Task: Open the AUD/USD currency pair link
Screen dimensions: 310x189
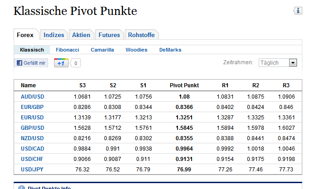Action: 33,97
